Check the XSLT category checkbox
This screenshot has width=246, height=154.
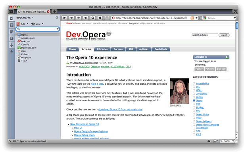194,134
